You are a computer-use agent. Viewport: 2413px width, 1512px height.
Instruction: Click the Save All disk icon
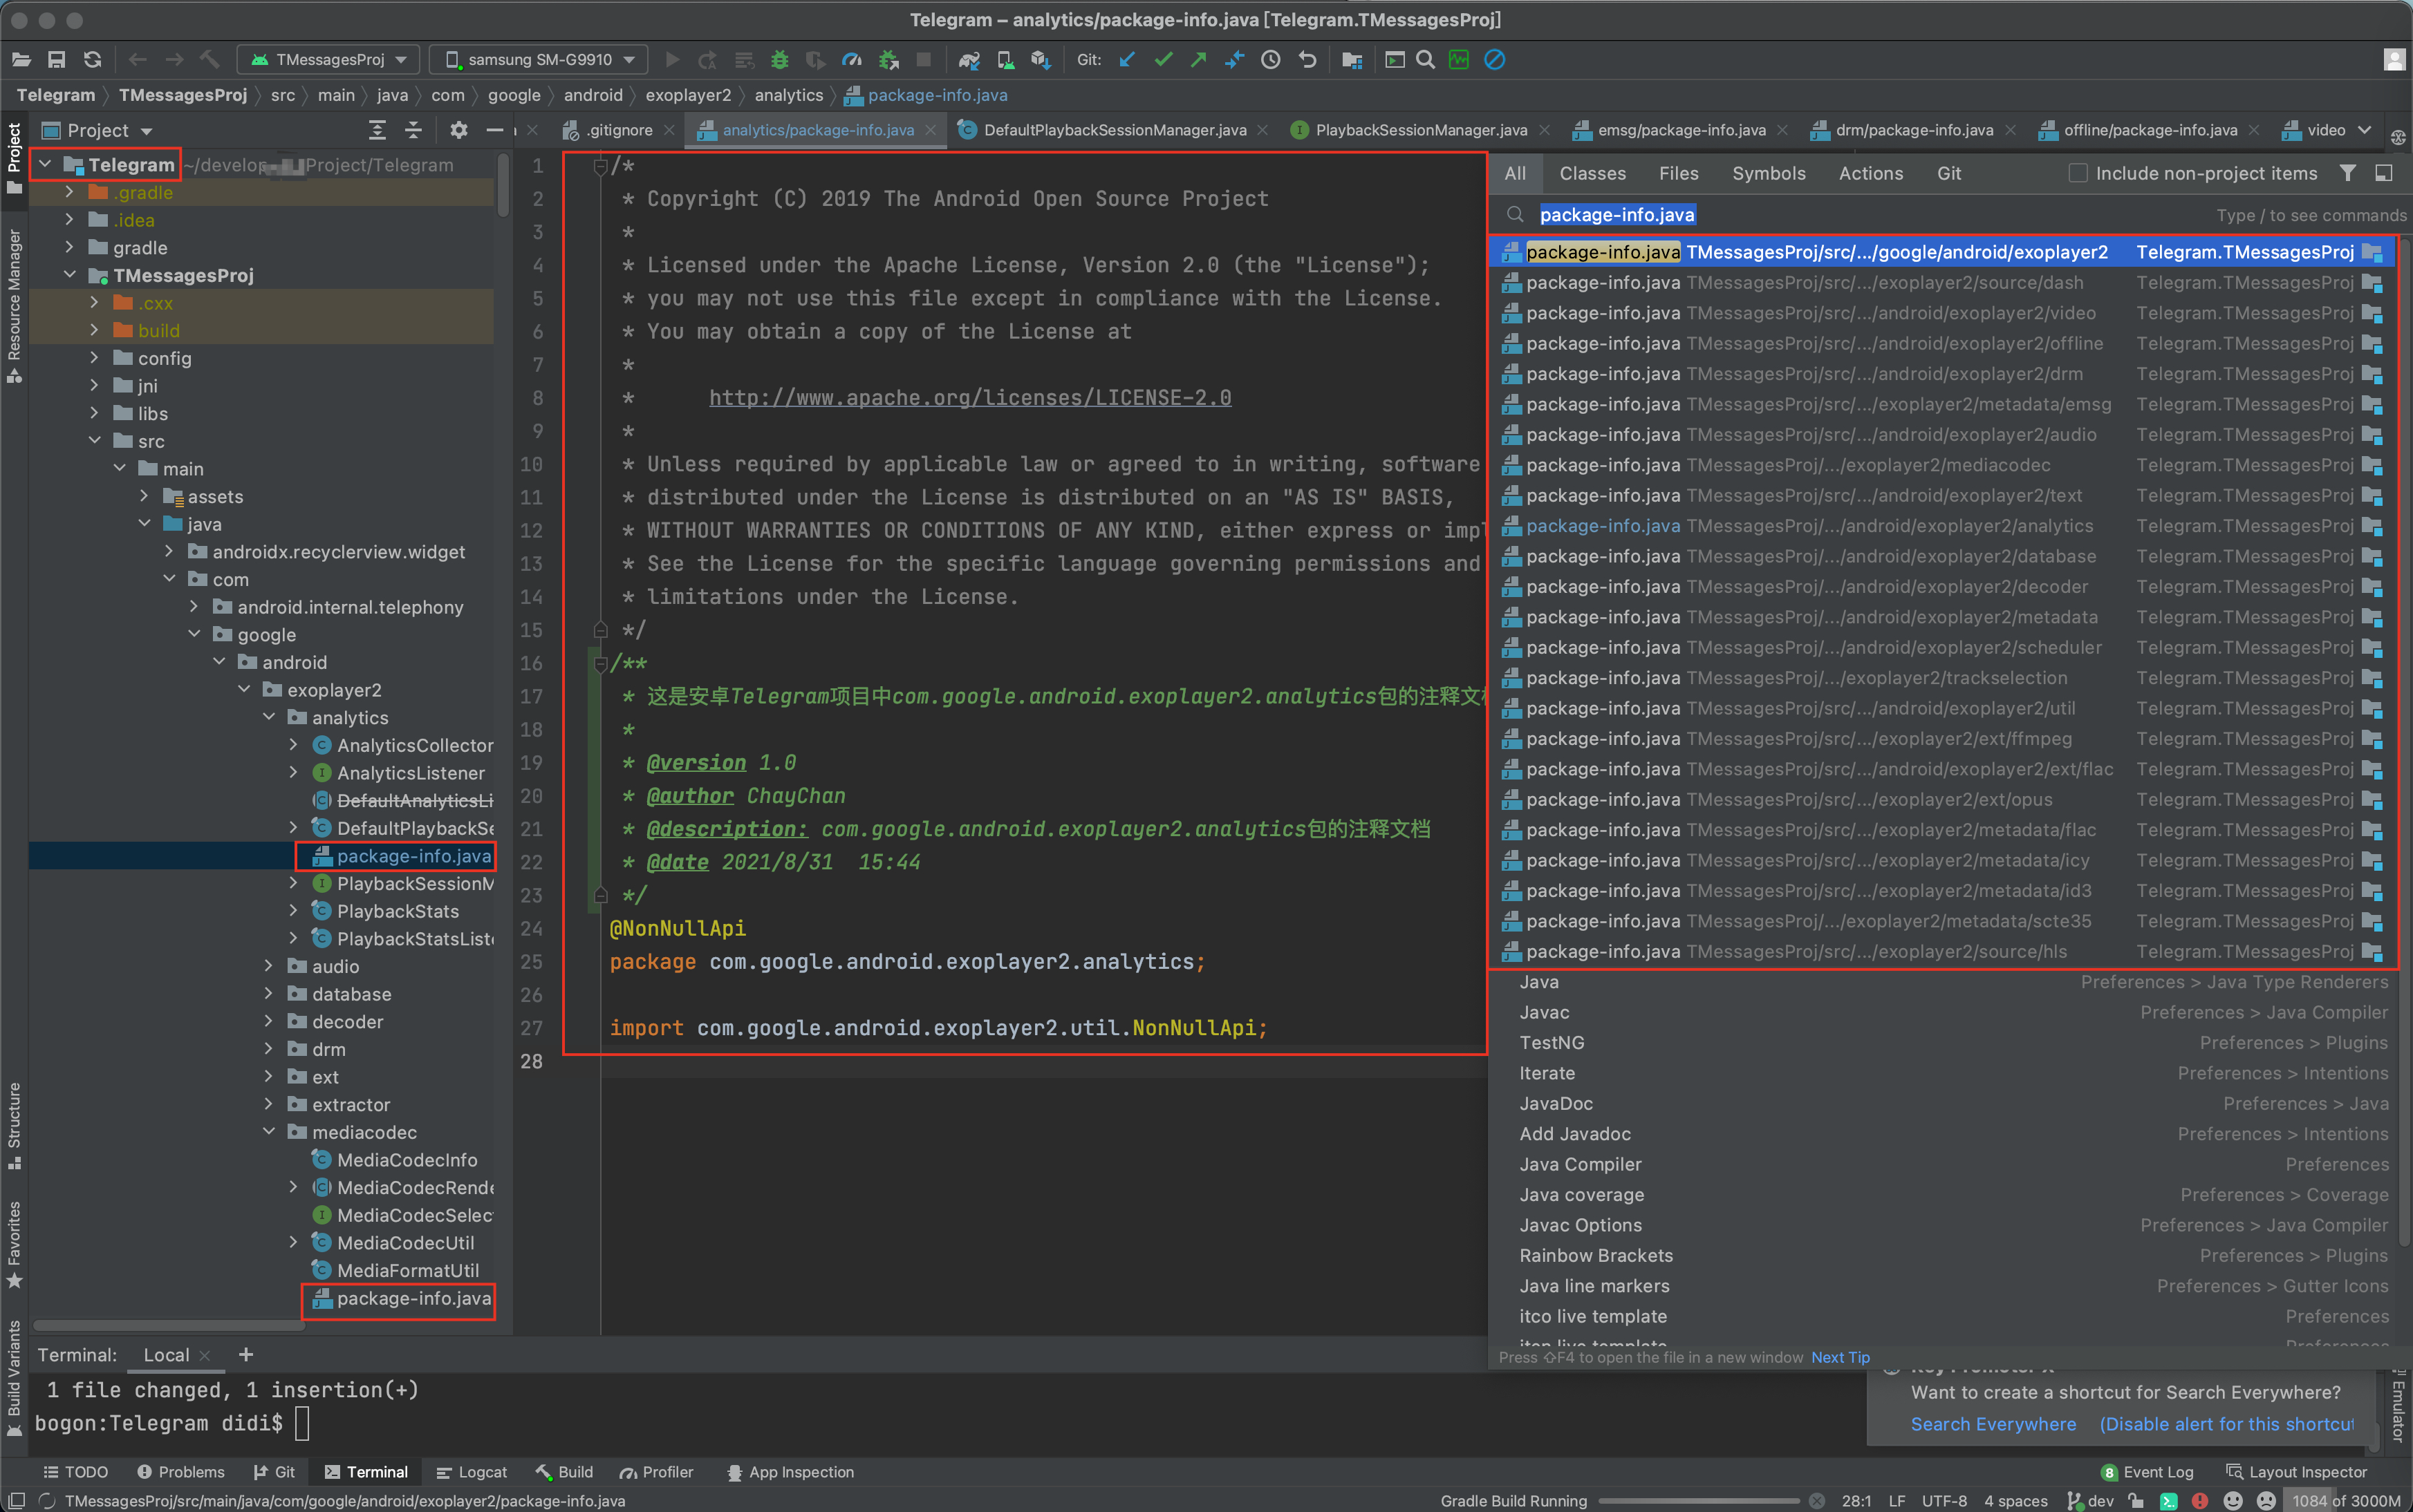(57, 60)
